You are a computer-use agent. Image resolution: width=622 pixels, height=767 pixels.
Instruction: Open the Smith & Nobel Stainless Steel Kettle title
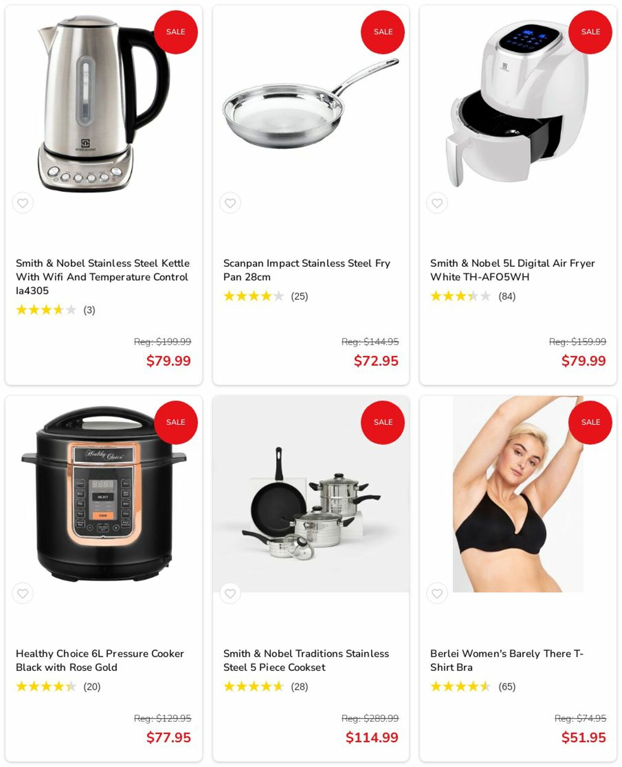[x=103, y=277]
